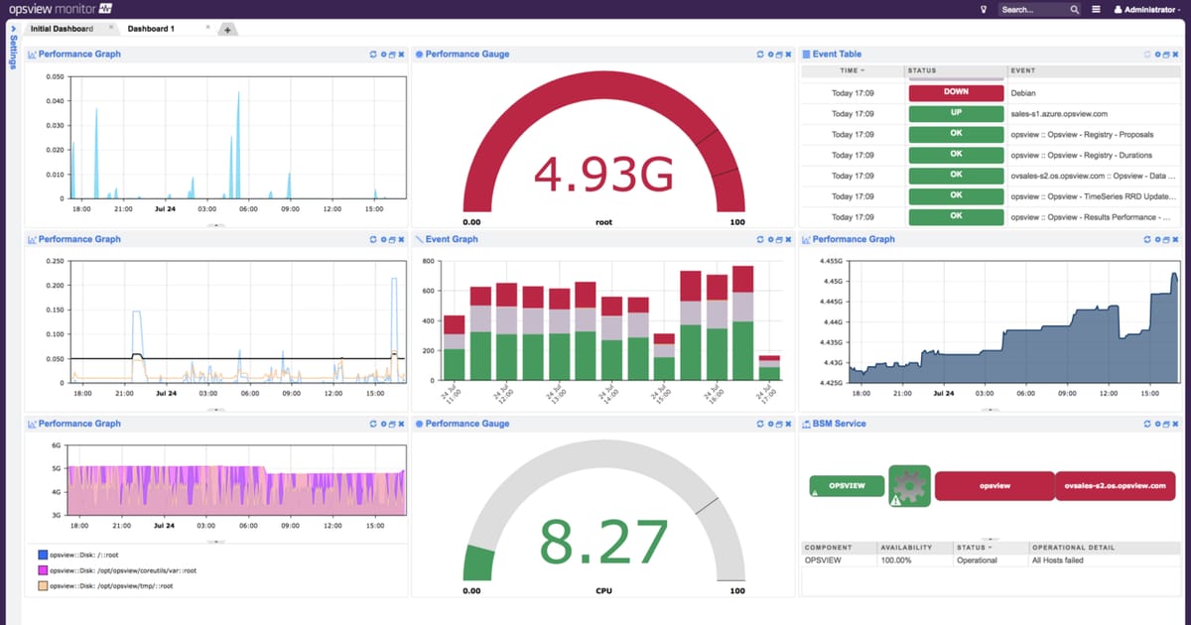The height and width of the screenshot is (625, 1191).
Task: Open Event Table panel settings gear
Action: tap(1157, 55)
